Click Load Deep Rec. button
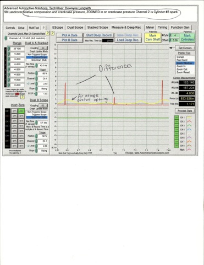204x265 pixels. [x=128, y=40]
